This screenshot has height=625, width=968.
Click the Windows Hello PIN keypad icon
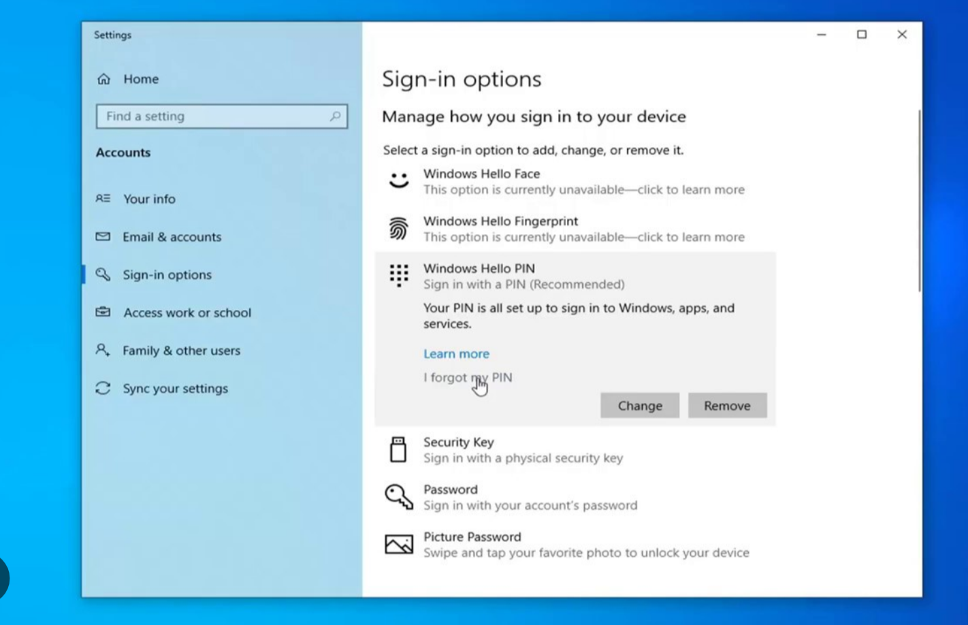point(399,276)
